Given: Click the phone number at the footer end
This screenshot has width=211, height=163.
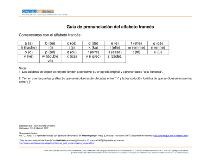Looking at the screenshot, I should pos(182,153).
